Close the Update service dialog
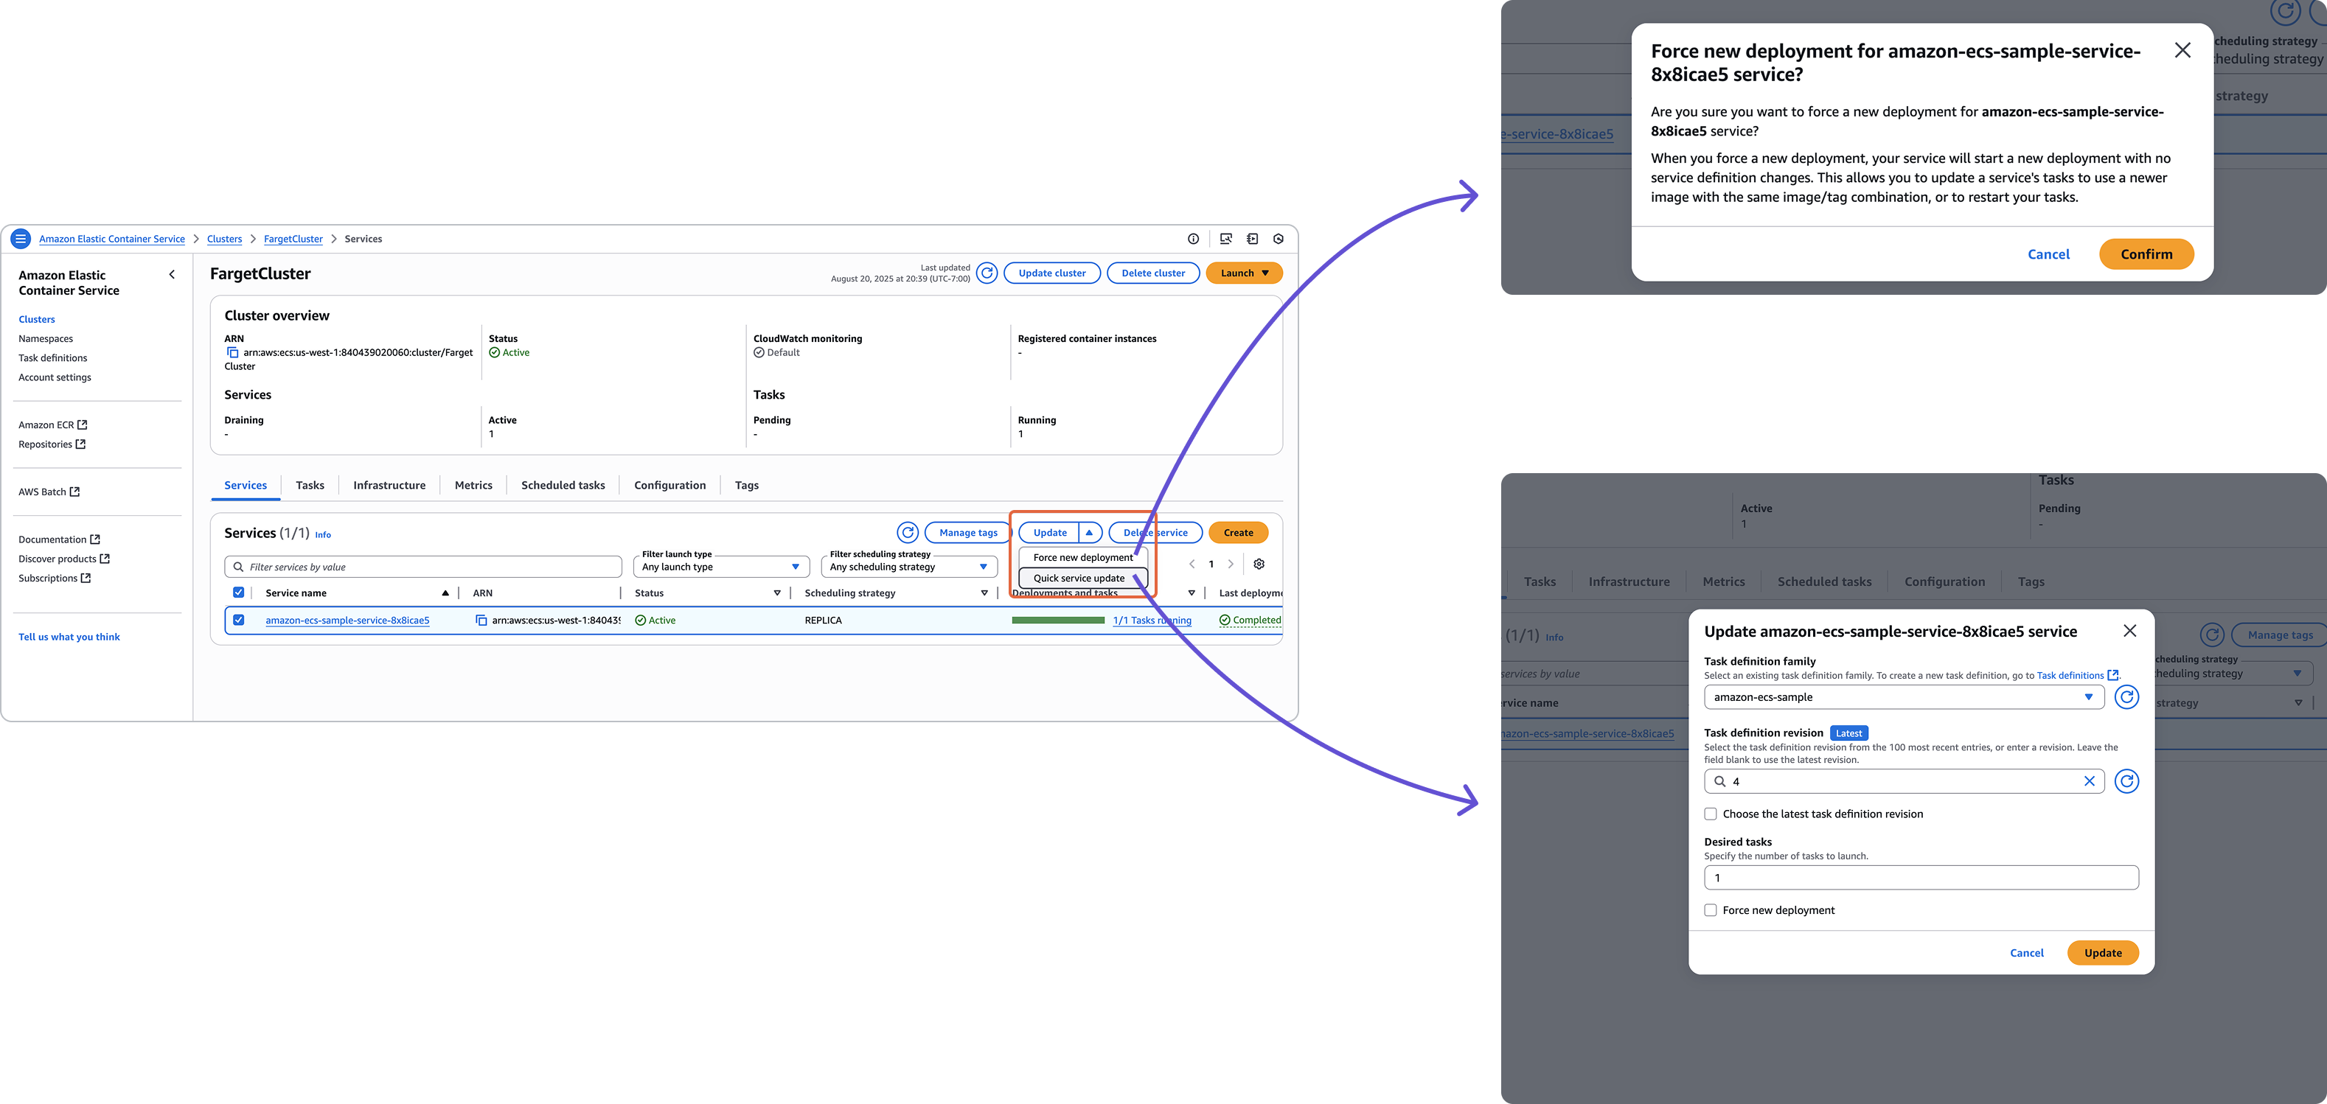Screen dimensions: 2327x1104 click(2129, 631)
